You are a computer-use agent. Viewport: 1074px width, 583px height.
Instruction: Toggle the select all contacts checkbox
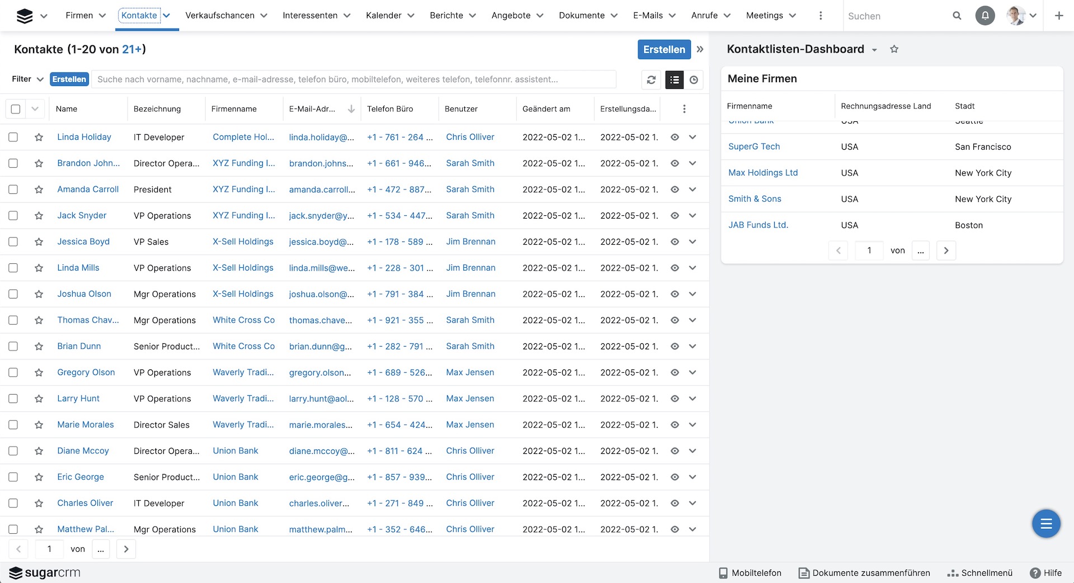point(16,109)
